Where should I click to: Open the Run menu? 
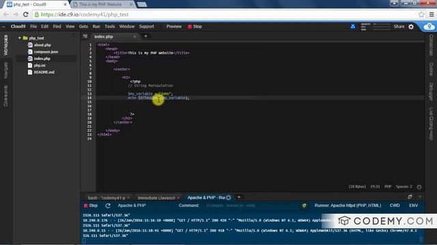96,27
